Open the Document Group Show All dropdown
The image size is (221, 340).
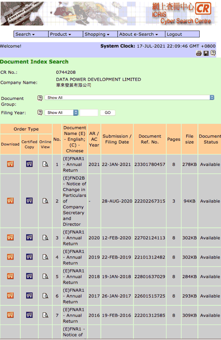pos(129,98)
